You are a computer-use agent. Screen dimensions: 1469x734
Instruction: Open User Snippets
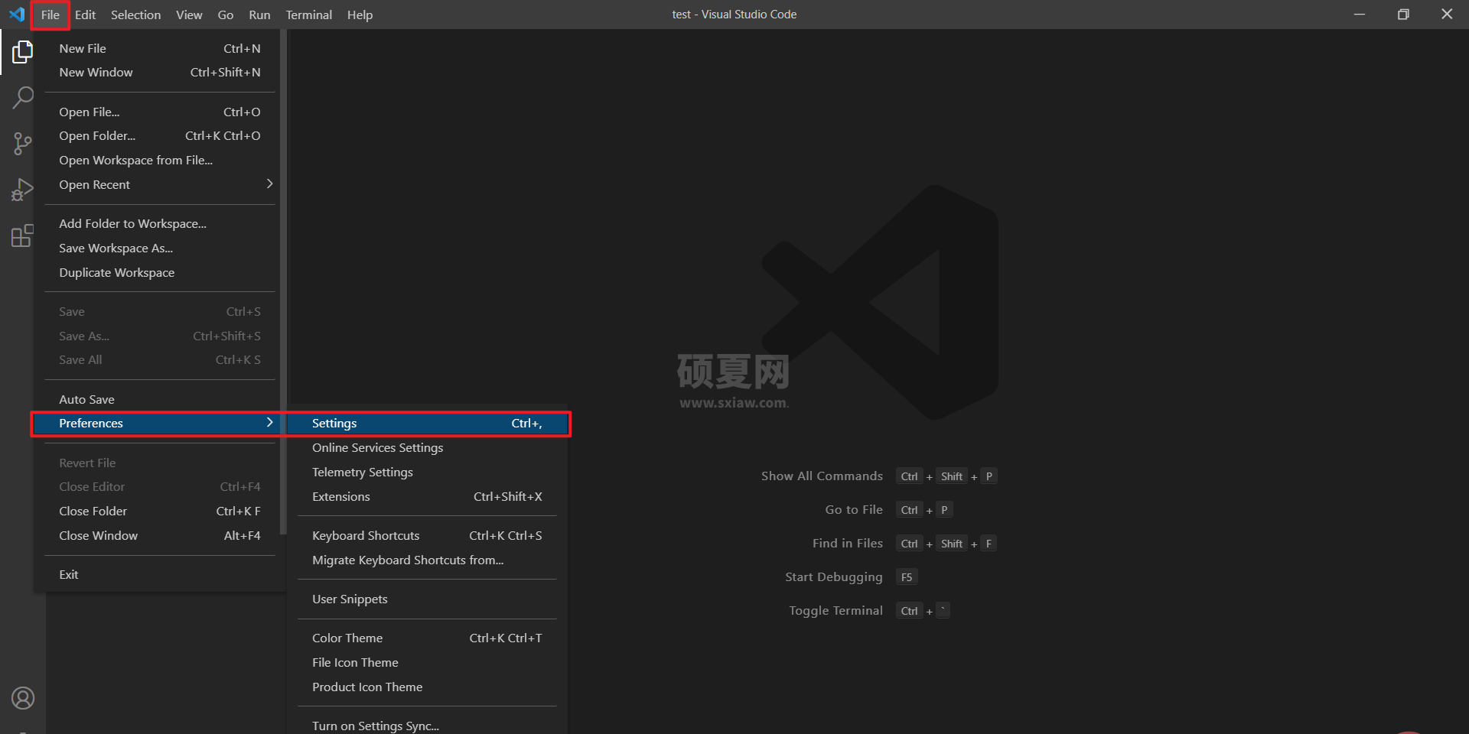[427, 599]
